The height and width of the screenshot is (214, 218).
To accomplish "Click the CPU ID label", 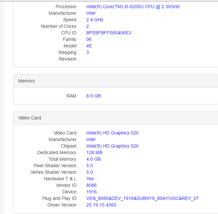I will point(69,33).
